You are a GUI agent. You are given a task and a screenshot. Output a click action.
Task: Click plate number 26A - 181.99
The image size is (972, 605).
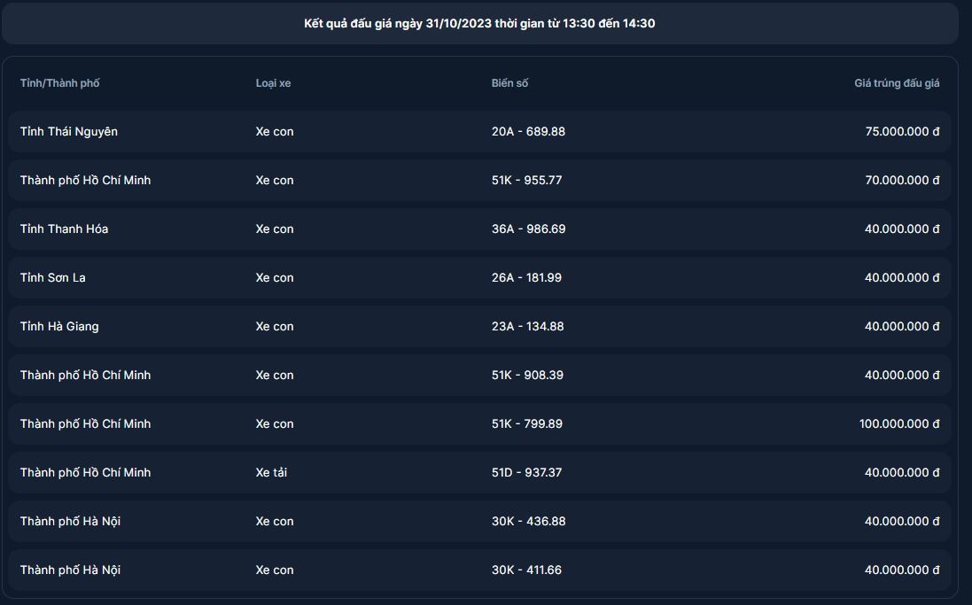coord(526,278)
